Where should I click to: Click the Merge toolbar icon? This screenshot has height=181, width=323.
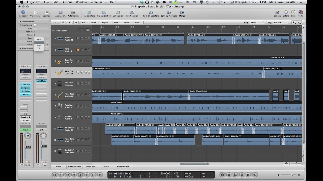tap(182, 12)
